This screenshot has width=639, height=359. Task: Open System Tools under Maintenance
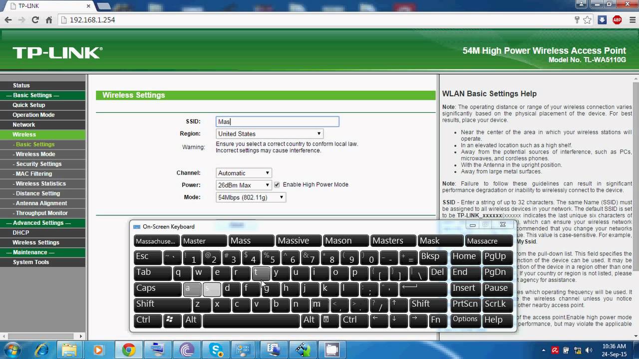[31, 262]
